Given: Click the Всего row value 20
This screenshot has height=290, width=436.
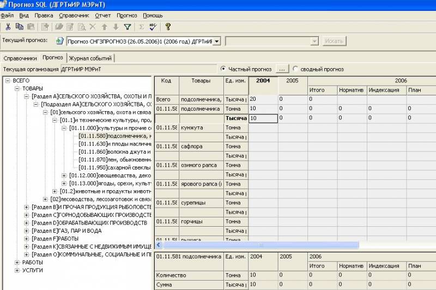Looking at the screenshot, I should 263,99.
